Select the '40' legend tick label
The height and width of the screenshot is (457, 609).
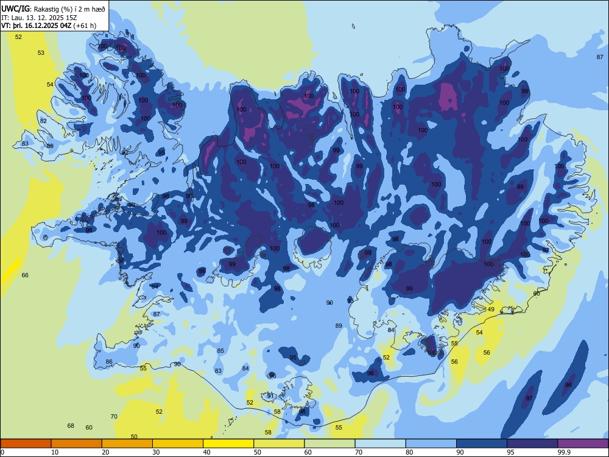(207, 452)
